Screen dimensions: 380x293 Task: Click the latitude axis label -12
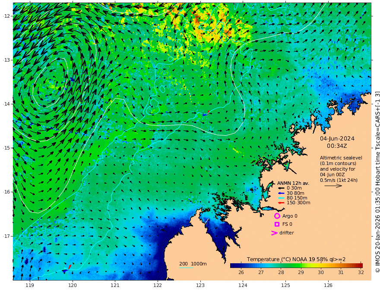tap(6, 16)
